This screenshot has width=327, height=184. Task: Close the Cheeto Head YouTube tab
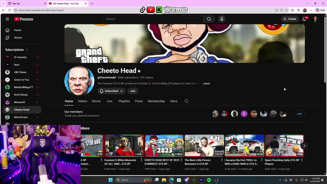(86, 4)
